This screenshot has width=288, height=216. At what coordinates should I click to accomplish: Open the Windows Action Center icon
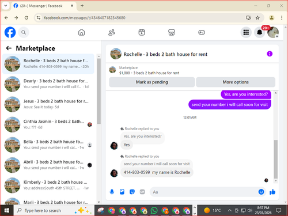click(279, 210)
